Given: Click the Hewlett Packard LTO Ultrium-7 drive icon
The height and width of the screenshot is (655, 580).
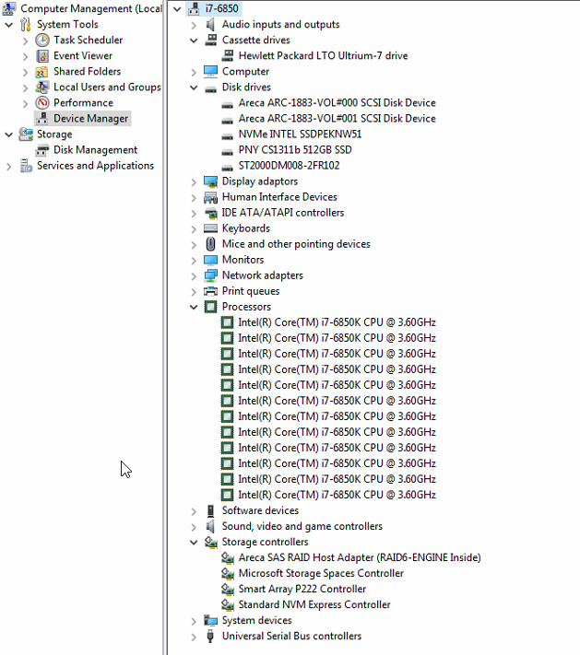Looking at the screenshot, I should [x=228, y=55].
